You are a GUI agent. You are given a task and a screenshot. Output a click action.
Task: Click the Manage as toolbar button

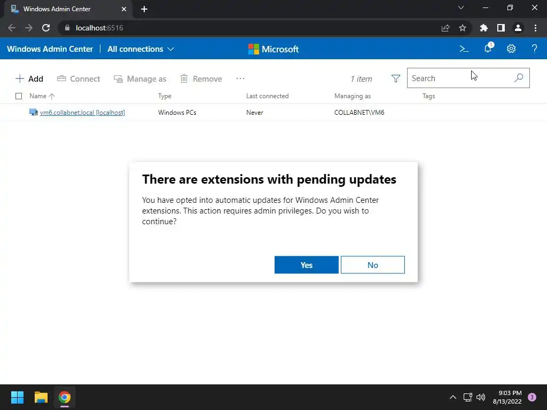(140, 79)
